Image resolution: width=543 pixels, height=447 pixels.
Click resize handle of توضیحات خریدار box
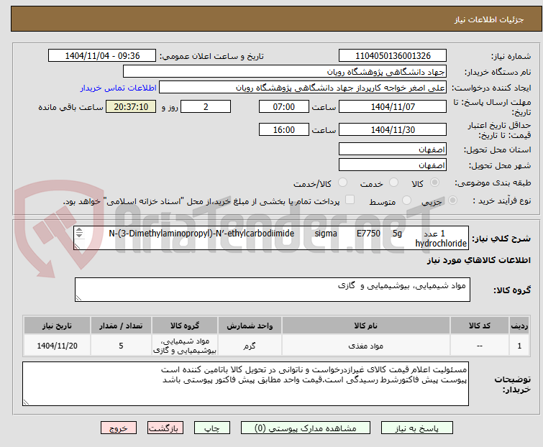click(26, 402)
